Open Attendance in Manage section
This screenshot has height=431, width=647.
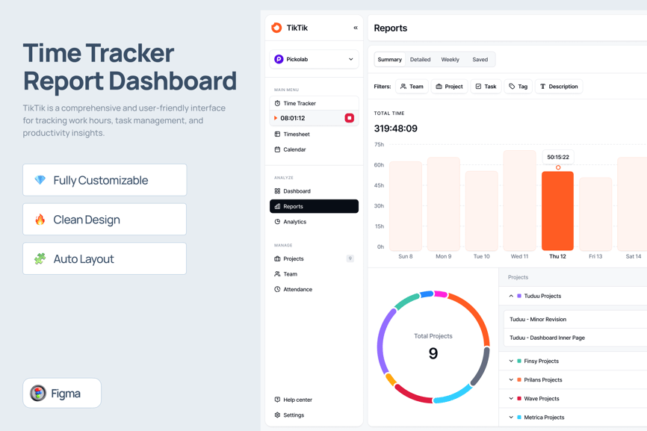(297, 289)
